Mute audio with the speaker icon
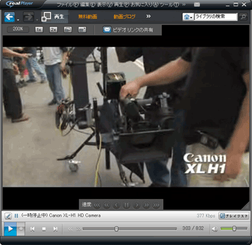 pos(214,229)
